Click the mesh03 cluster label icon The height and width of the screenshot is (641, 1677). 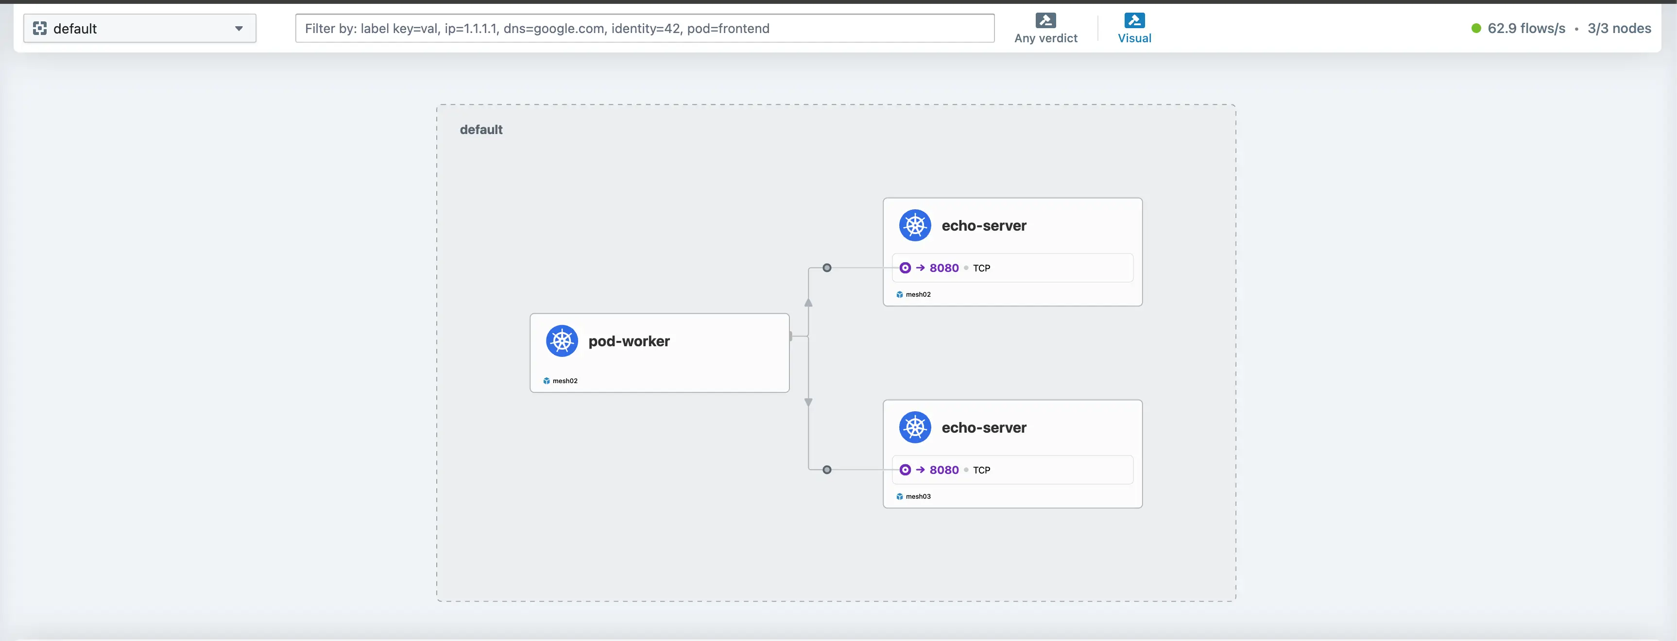(x=900, y=496)
